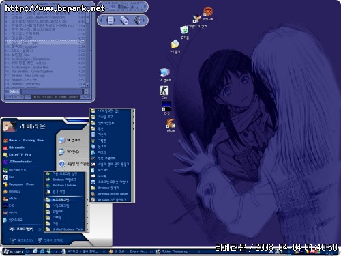Switch to Adobe Photoshop taskbar button
Image resolution: width=341 pixels, height=256 pixels.
(x=173, y=251)
